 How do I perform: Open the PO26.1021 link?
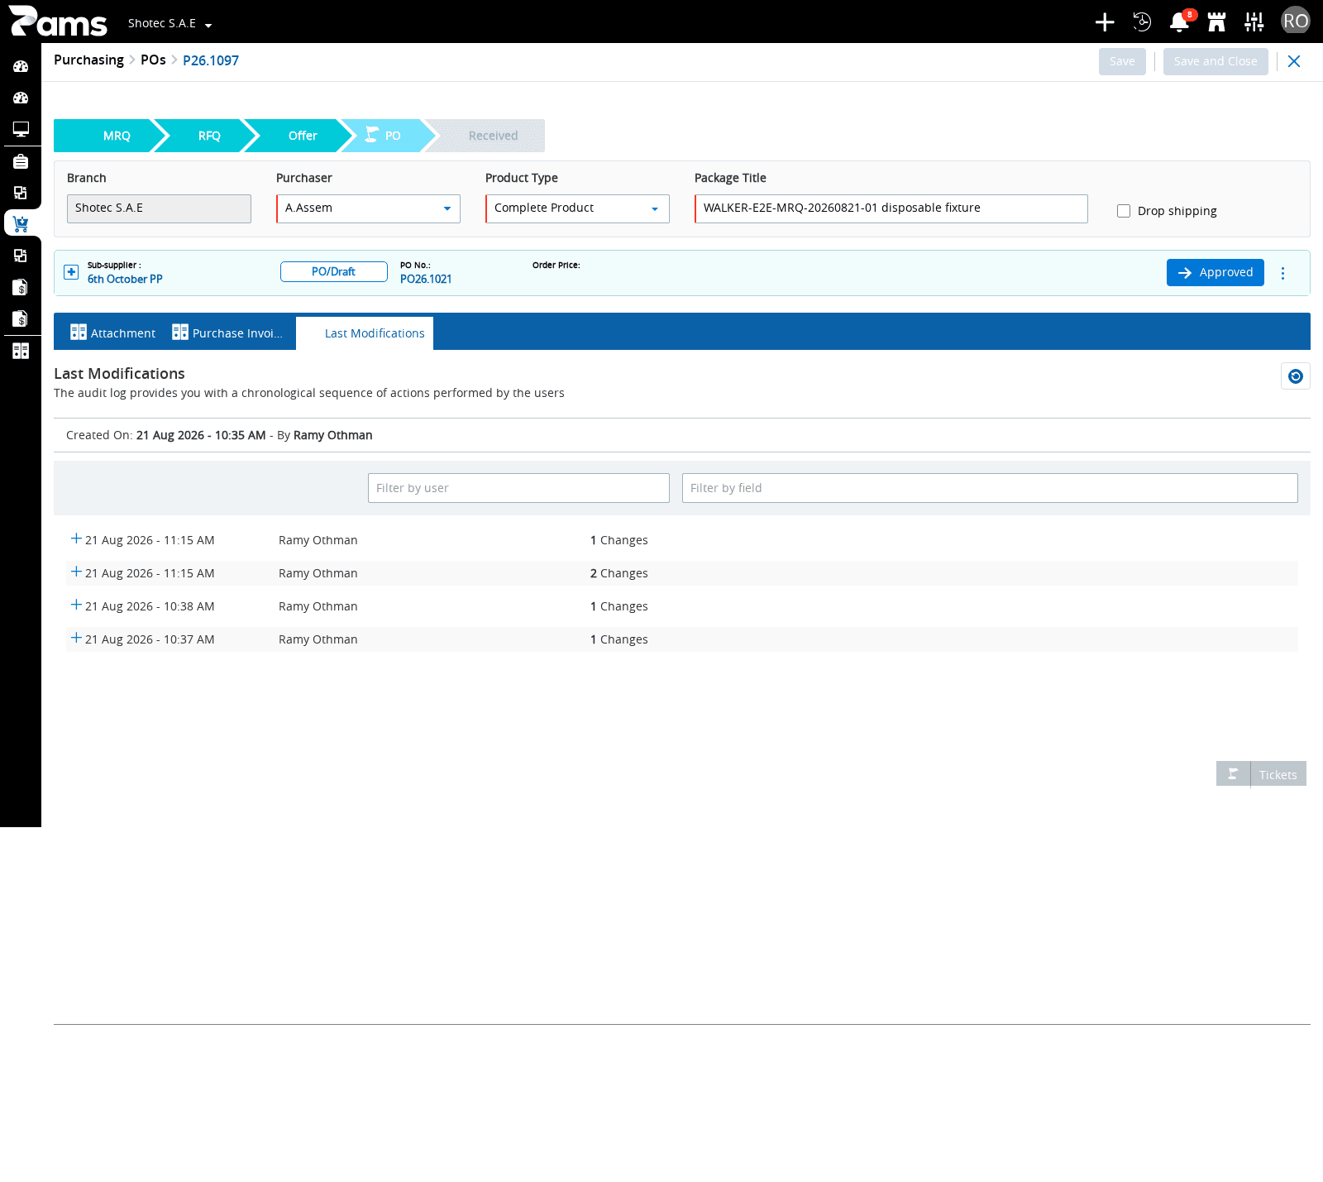[x=426, y=279]
